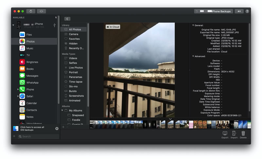The width and height of the screenshot is (262, 159).
Task: Click the USB connection icon
Action: (x=54, y=25)
